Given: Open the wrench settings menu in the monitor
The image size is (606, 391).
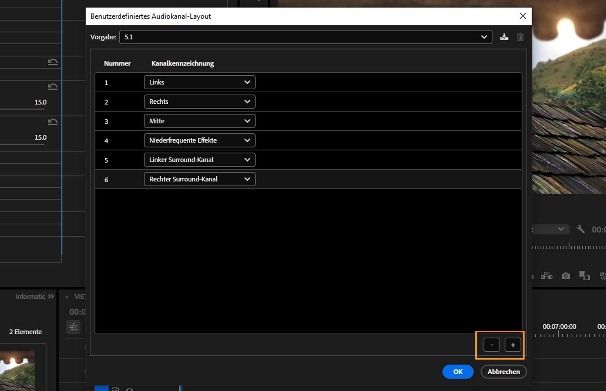Looking at the screenshot, I should point(580,229).
